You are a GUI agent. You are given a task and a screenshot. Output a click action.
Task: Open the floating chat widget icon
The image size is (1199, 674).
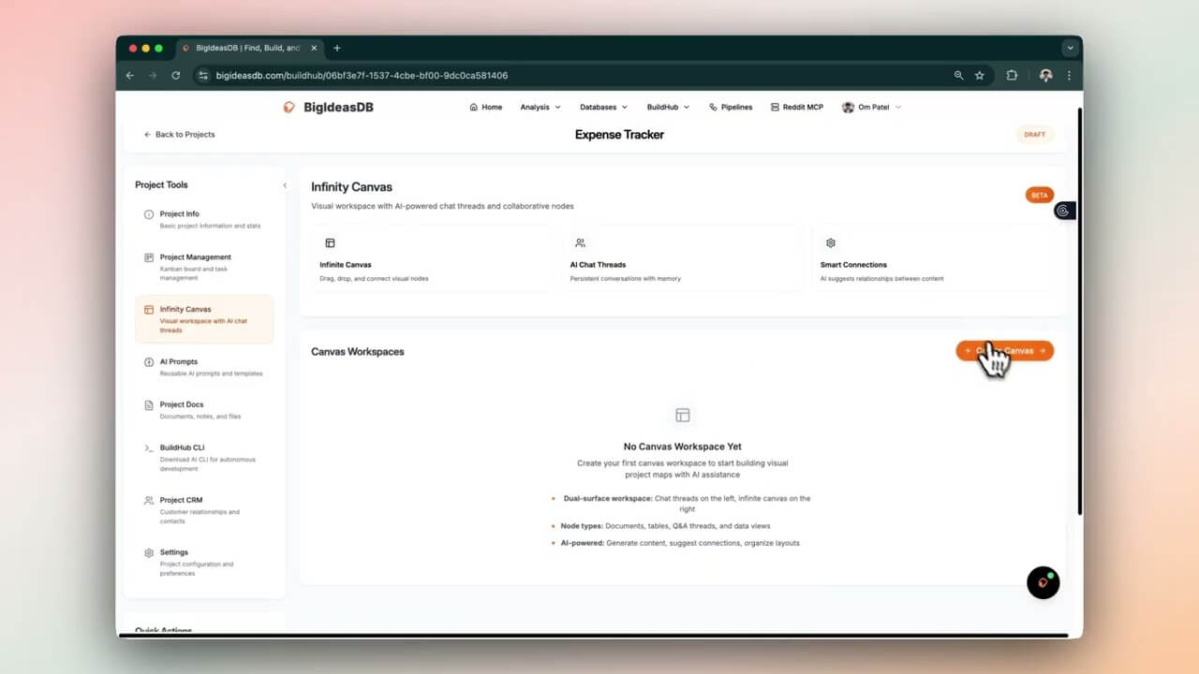[x=1043, y=582]
